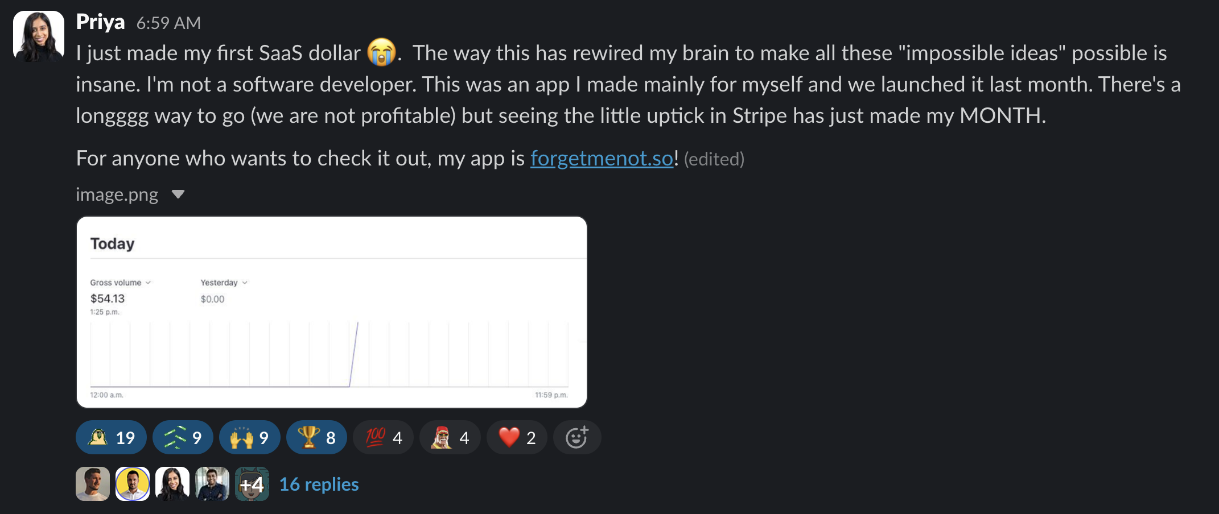The height and width of the screenshot is (514, 1219).
Task: Add the red heart reaction
Action: click(x=517, y=437)
